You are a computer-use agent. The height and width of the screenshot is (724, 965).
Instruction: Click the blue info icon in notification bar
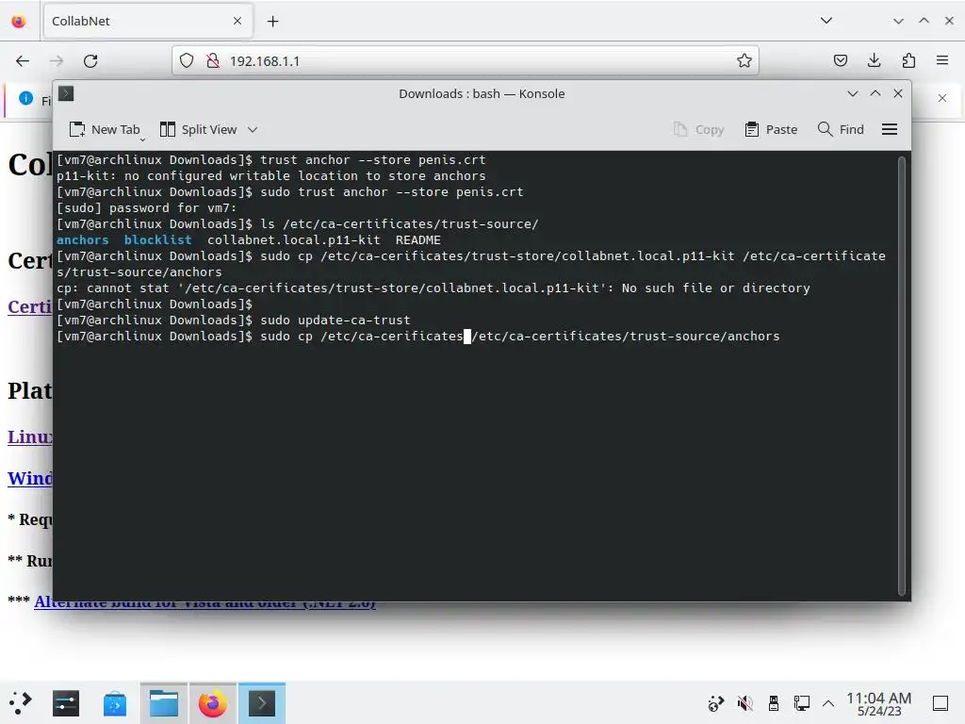(25, 98)
